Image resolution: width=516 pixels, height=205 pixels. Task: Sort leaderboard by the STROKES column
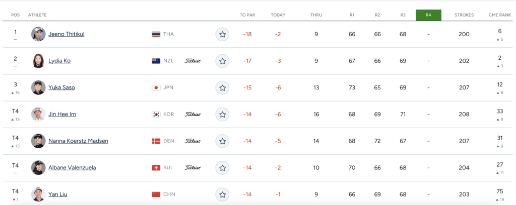click(464, 15)
